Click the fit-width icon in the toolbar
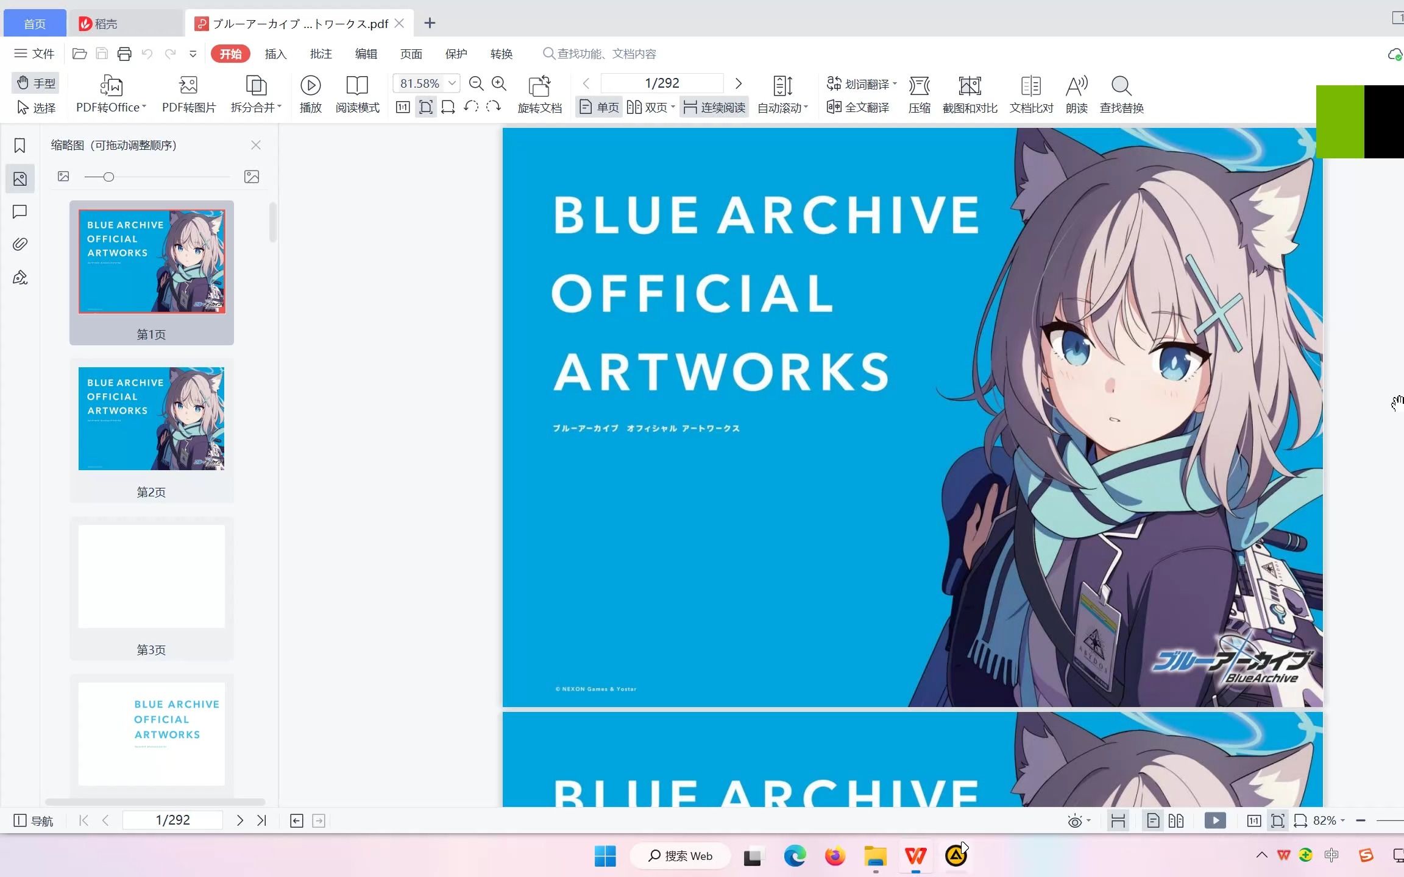Screen dimensions: 1404x877 tap(448, 107)
